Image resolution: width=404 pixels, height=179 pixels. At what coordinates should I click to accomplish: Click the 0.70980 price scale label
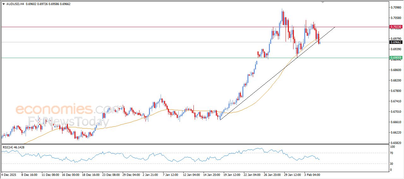pos(395,8)
